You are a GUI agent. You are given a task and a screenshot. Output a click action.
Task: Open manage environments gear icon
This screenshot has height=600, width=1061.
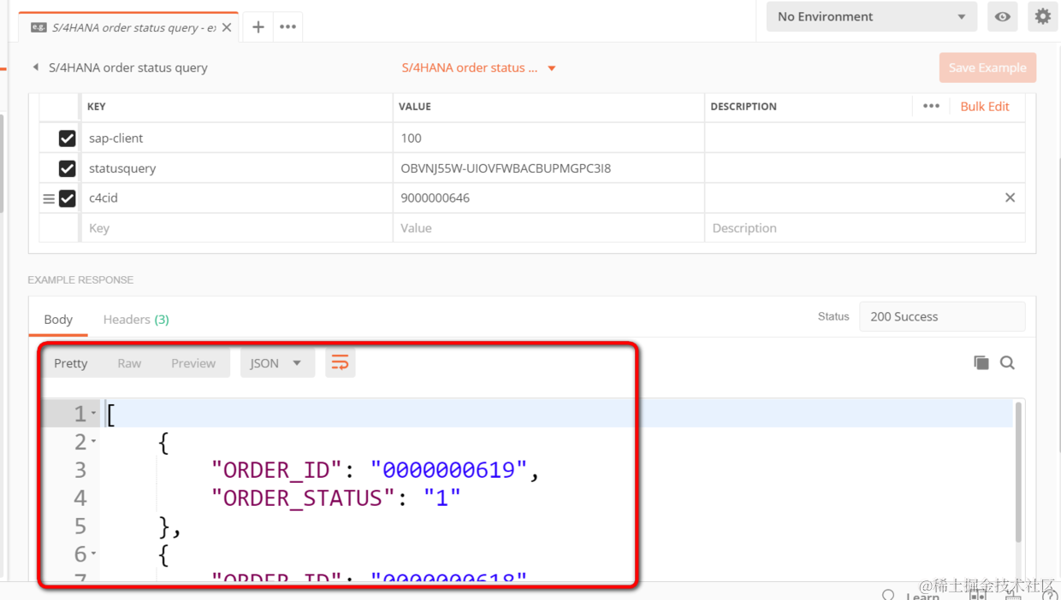tap(1042, 16)
